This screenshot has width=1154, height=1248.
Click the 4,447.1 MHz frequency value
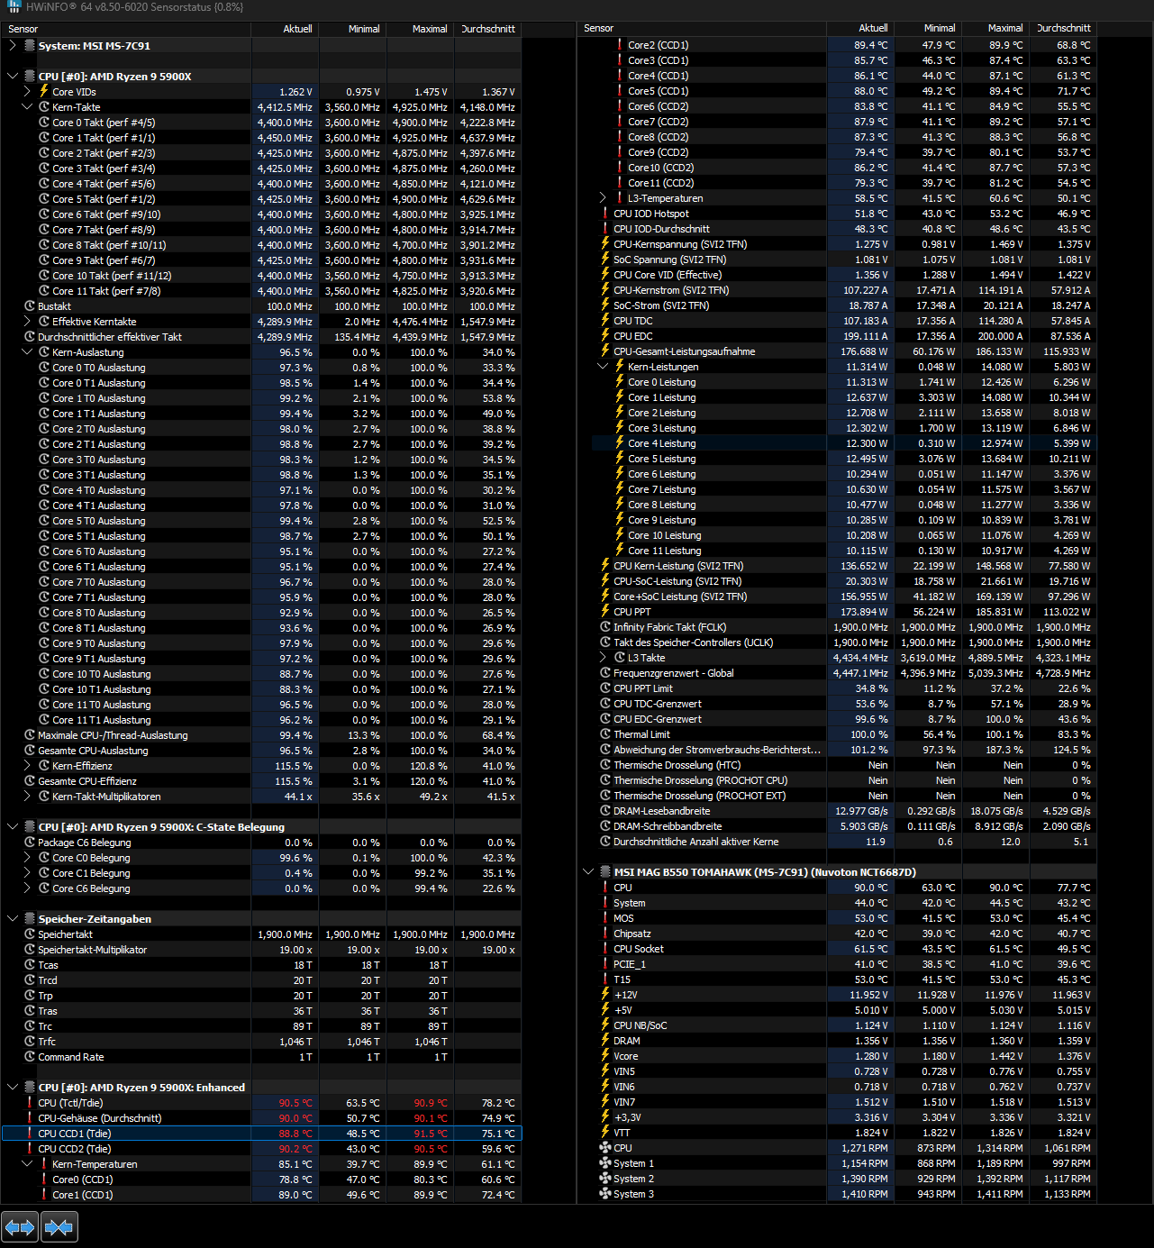point(861,673)
